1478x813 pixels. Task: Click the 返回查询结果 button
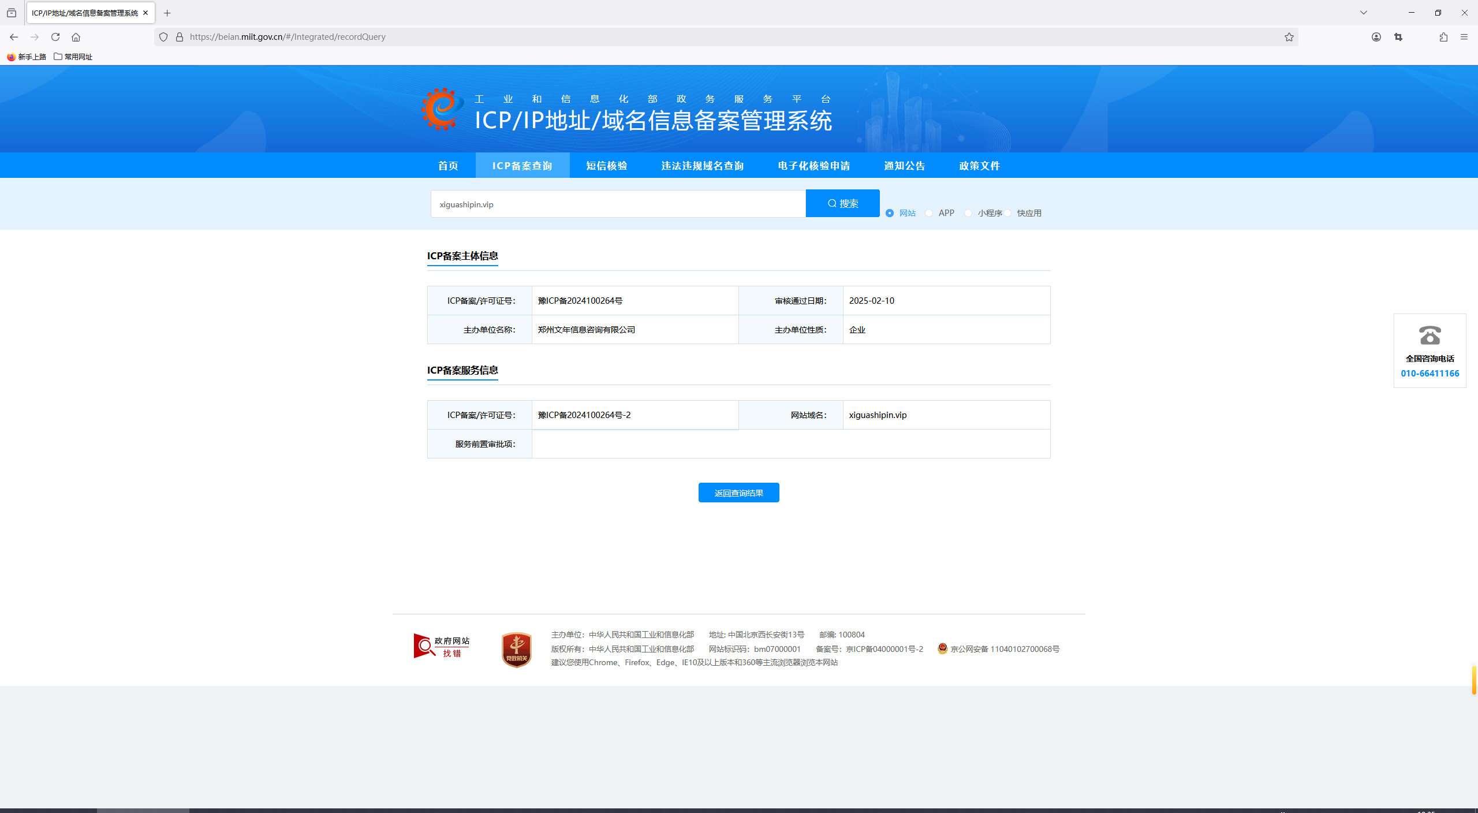click(x=738, y=493)
